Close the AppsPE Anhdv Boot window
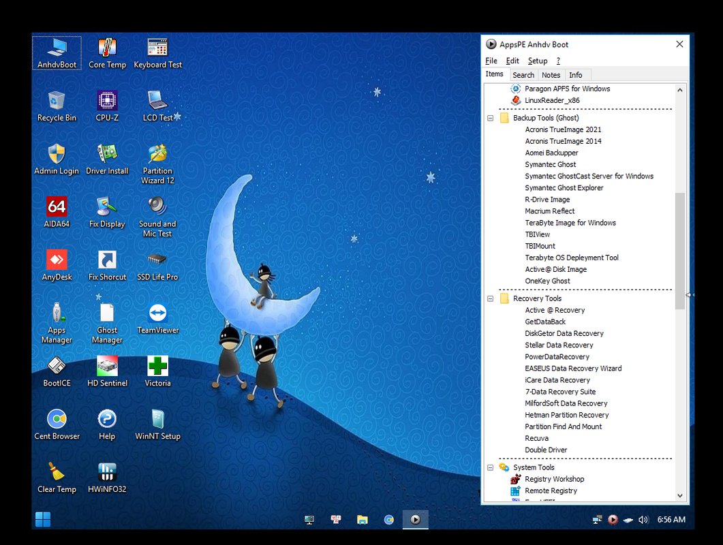 (x=679, y=44)
